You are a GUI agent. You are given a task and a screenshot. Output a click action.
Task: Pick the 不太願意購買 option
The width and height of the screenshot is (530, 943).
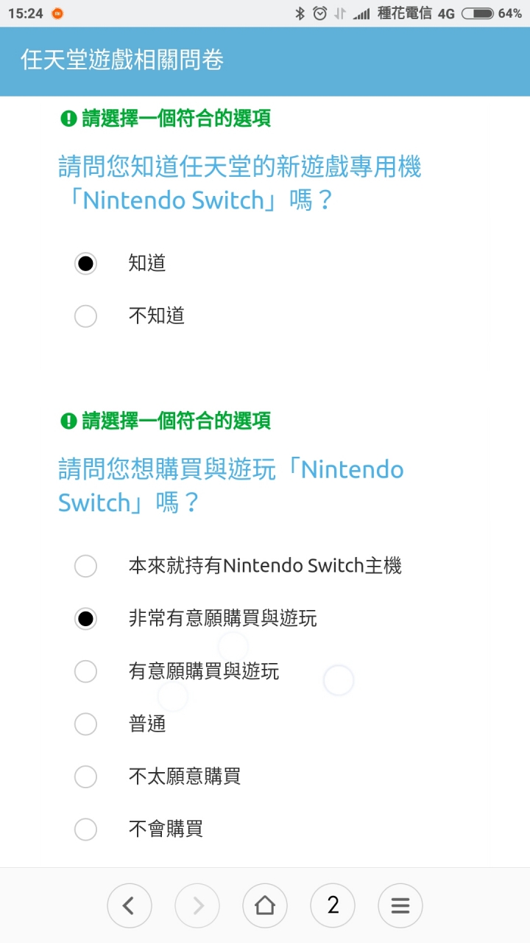click(x=86, y=777)
